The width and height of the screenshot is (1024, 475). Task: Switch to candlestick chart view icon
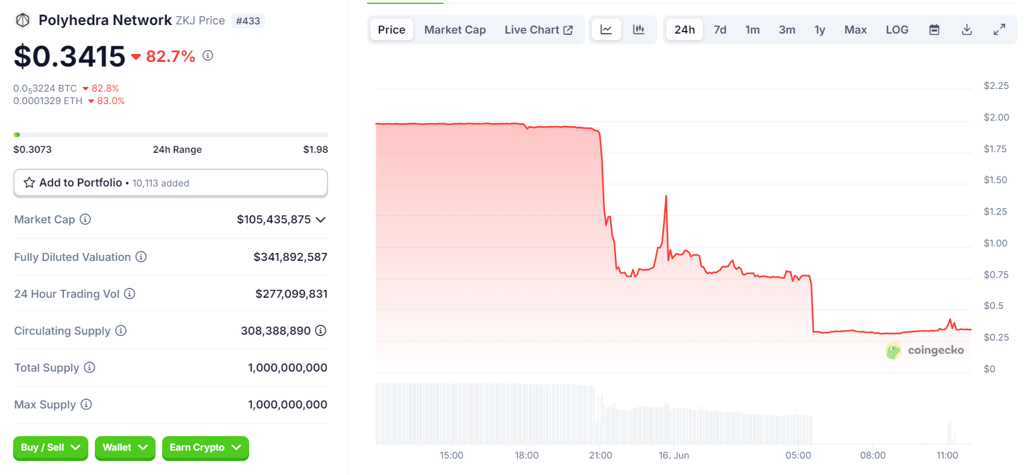point(639,30)
